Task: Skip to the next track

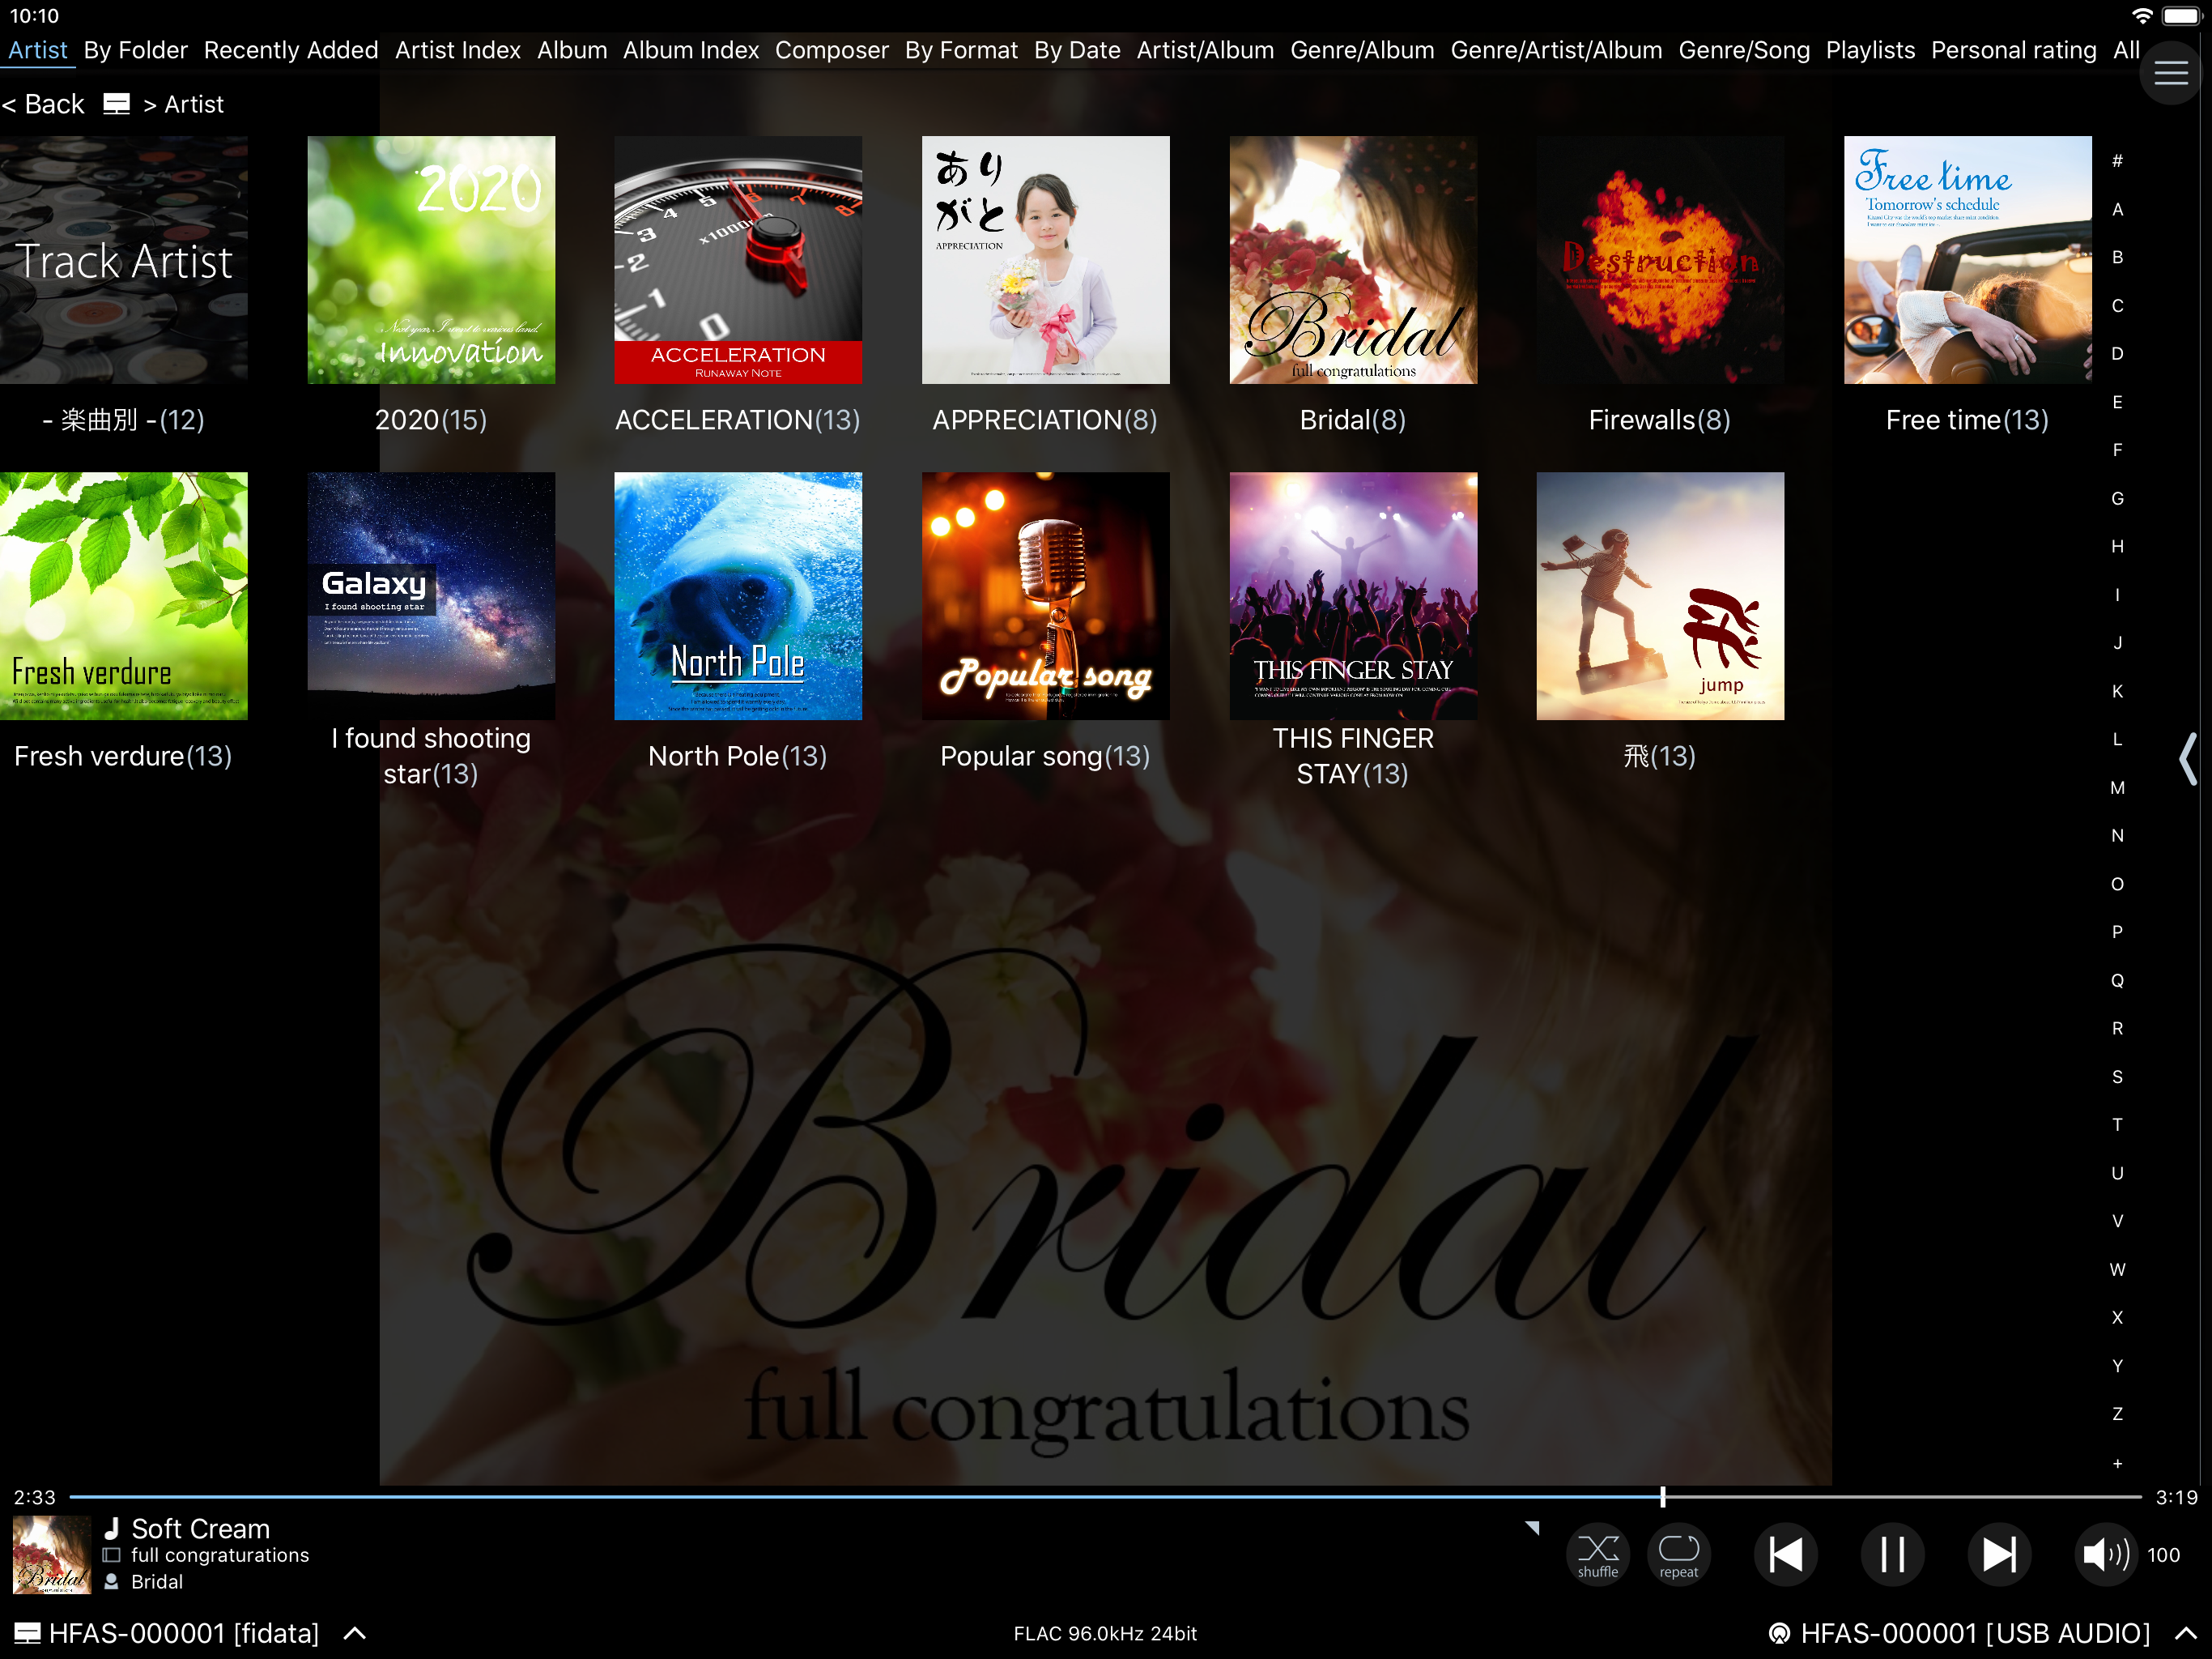Action: [1998, 1554]
